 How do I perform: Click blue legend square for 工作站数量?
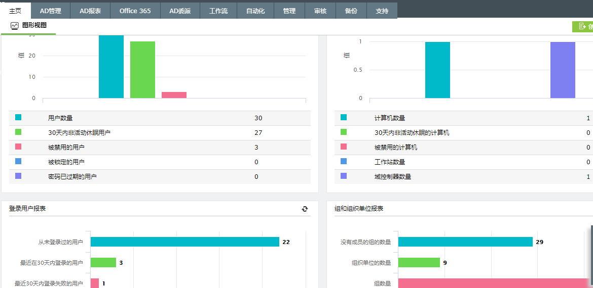pyautogui.click(x=344, y=161)
